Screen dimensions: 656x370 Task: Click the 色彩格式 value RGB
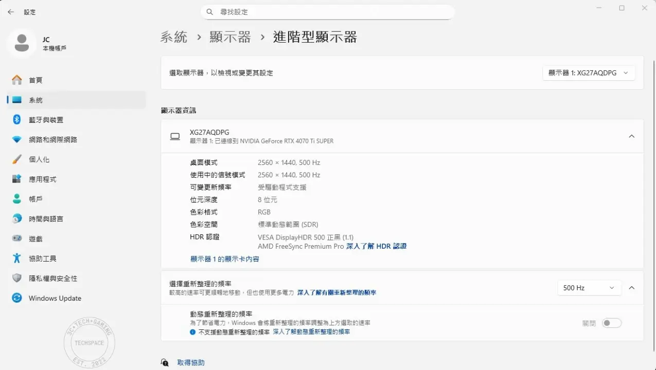264,212
